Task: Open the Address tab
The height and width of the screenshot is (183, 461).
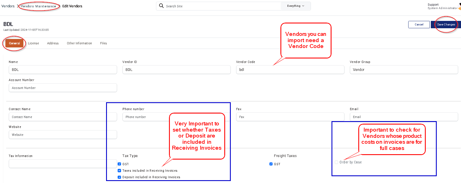Action: click(x=53, y=43)
